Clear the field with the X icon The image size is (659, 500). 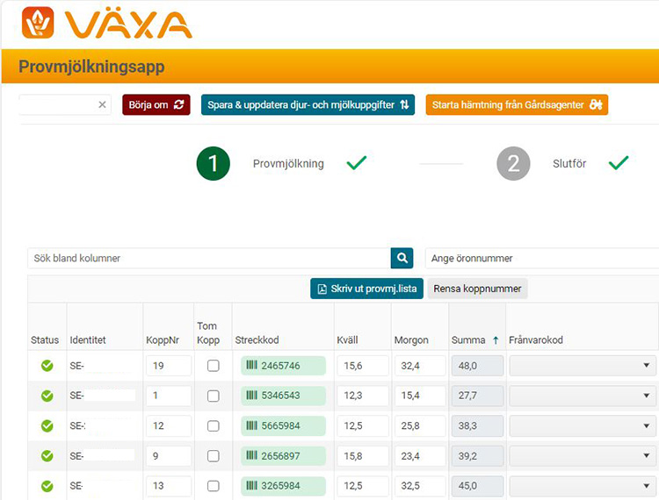(102, 105)
